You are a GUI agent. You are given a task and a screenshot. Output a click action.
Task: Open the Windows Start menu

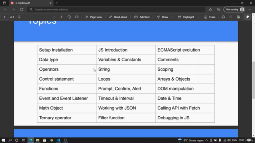tap(3, 140)
